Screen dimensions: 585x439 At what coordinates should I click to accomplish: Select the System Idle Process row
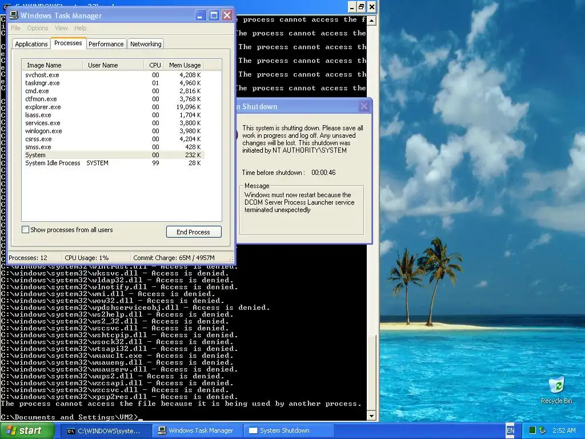coord(113,163)
